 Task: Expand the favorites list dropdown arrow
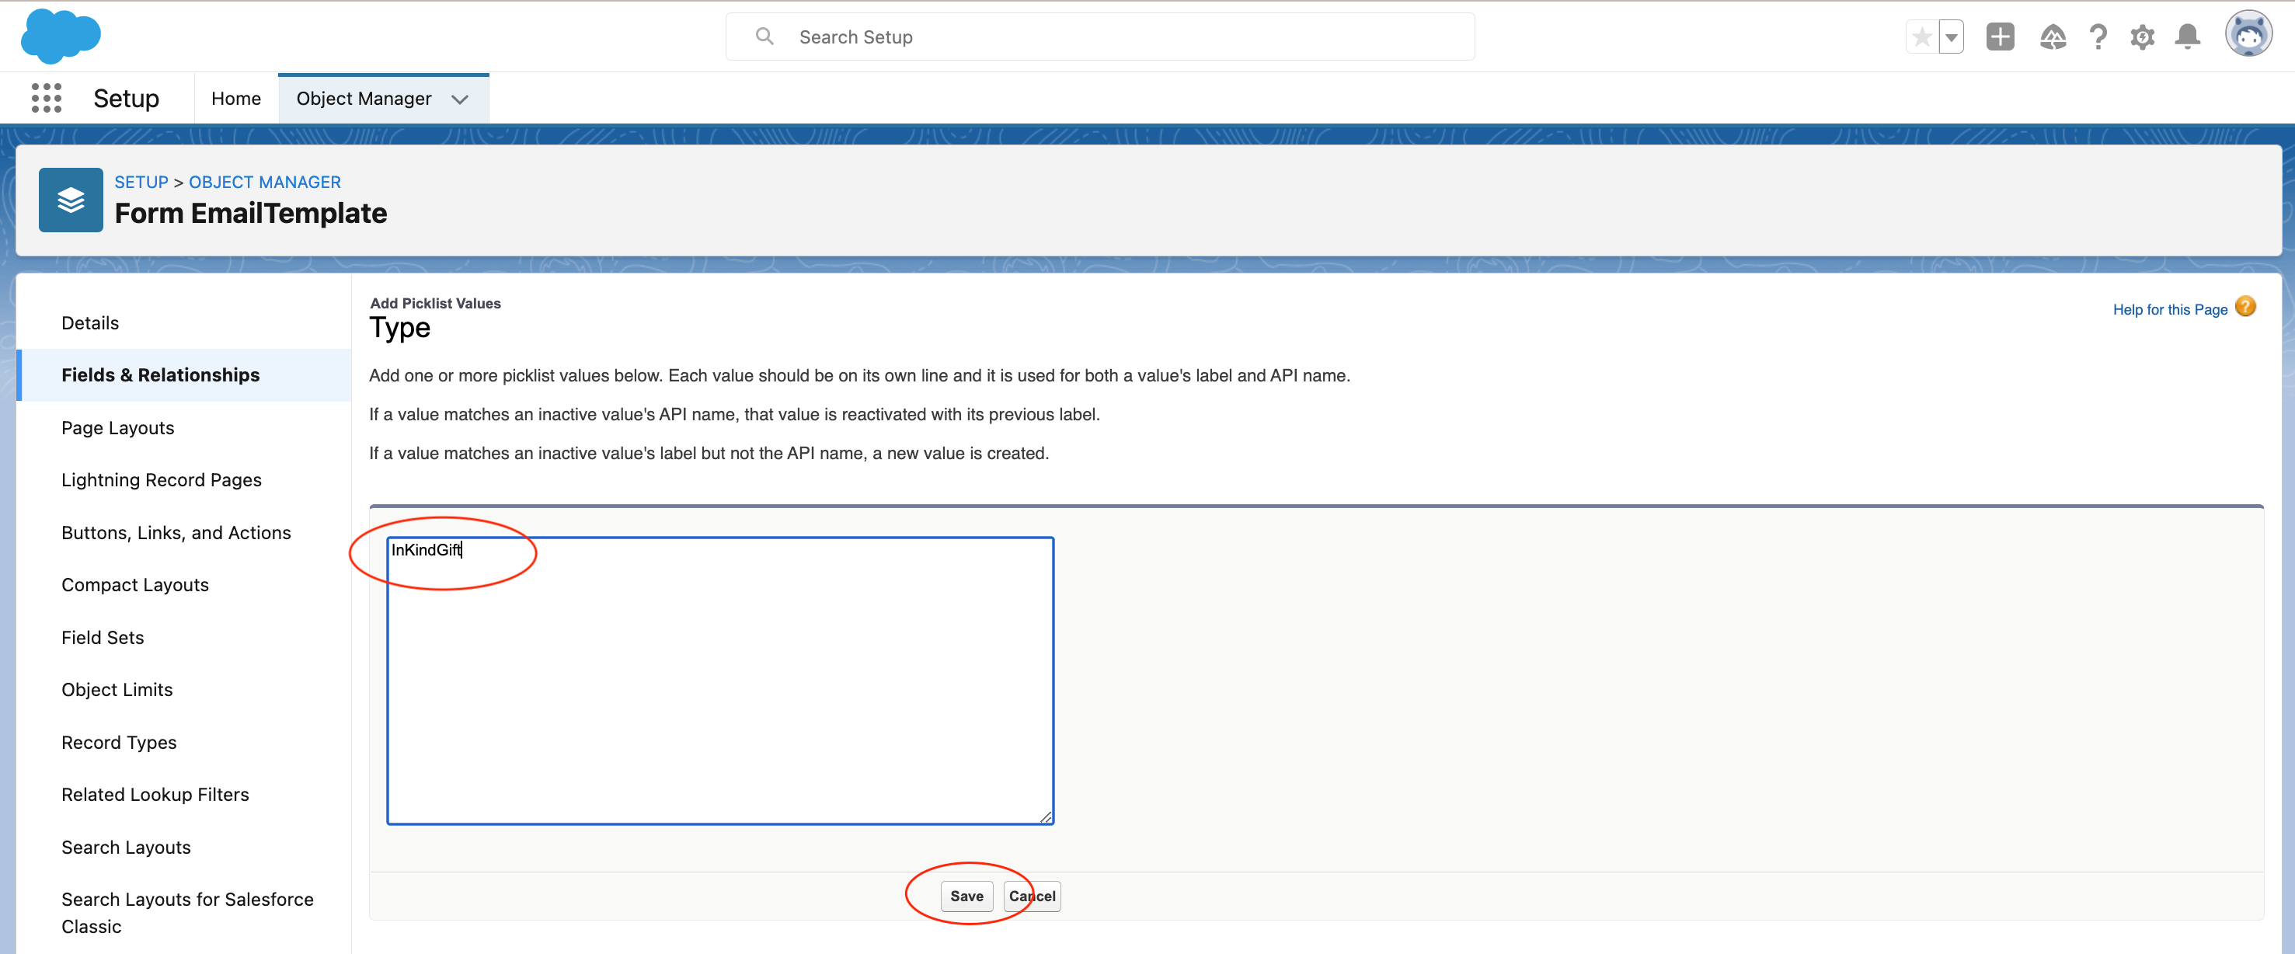(x=1951, y=37)
